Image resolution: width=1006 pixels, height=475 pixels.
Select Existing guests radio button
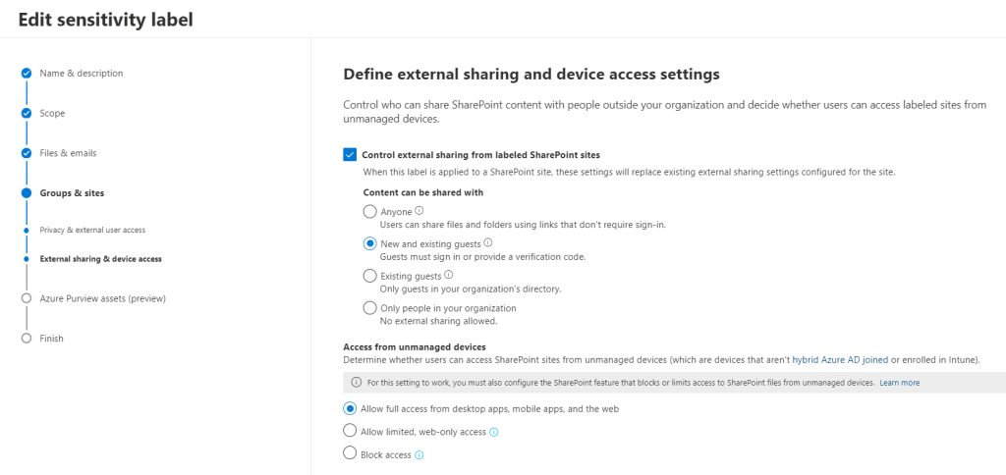(x=369, y=277)
